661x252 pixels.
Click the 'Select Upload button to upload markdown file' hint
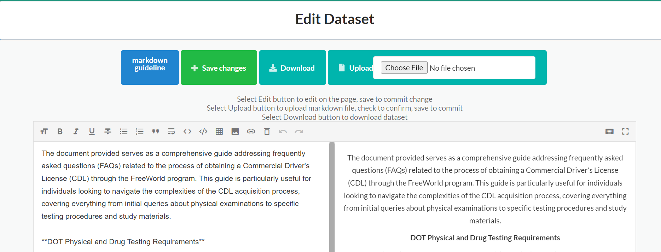click(335, 108)
